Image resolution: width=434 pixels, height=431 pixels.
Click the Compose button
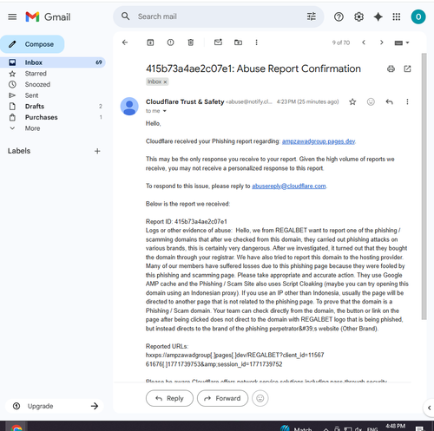32,44
